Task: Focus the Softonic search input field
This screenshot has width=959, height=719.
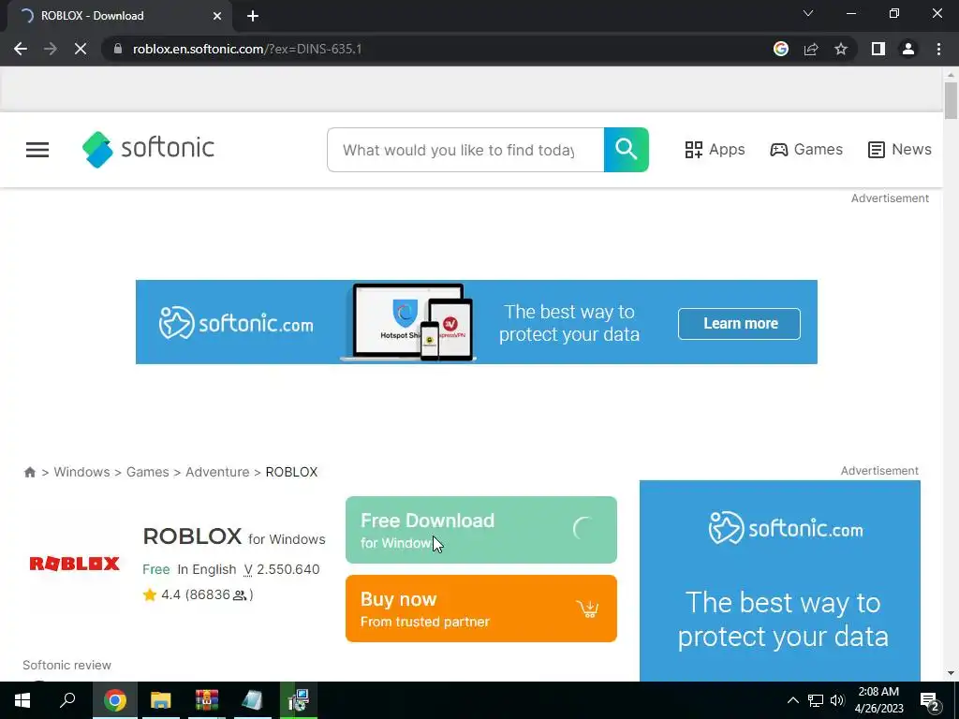Action: click(465, 150)
